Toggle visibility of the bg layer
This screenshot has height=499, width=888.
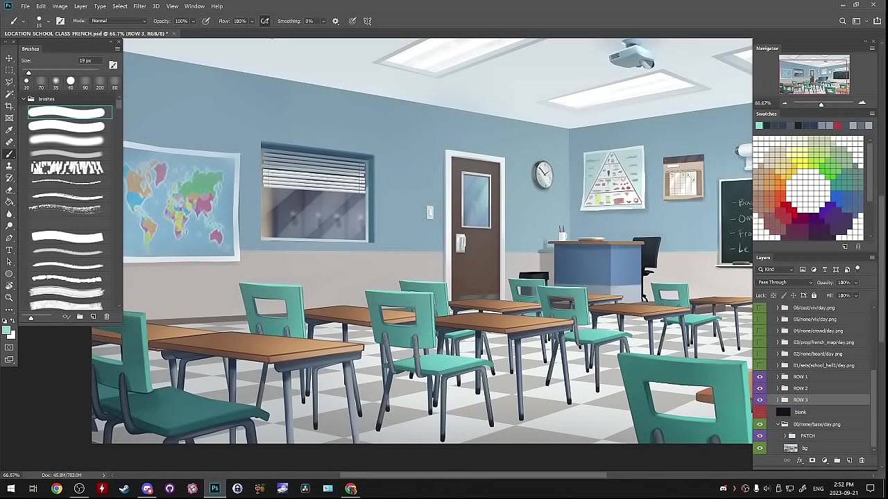760,448
